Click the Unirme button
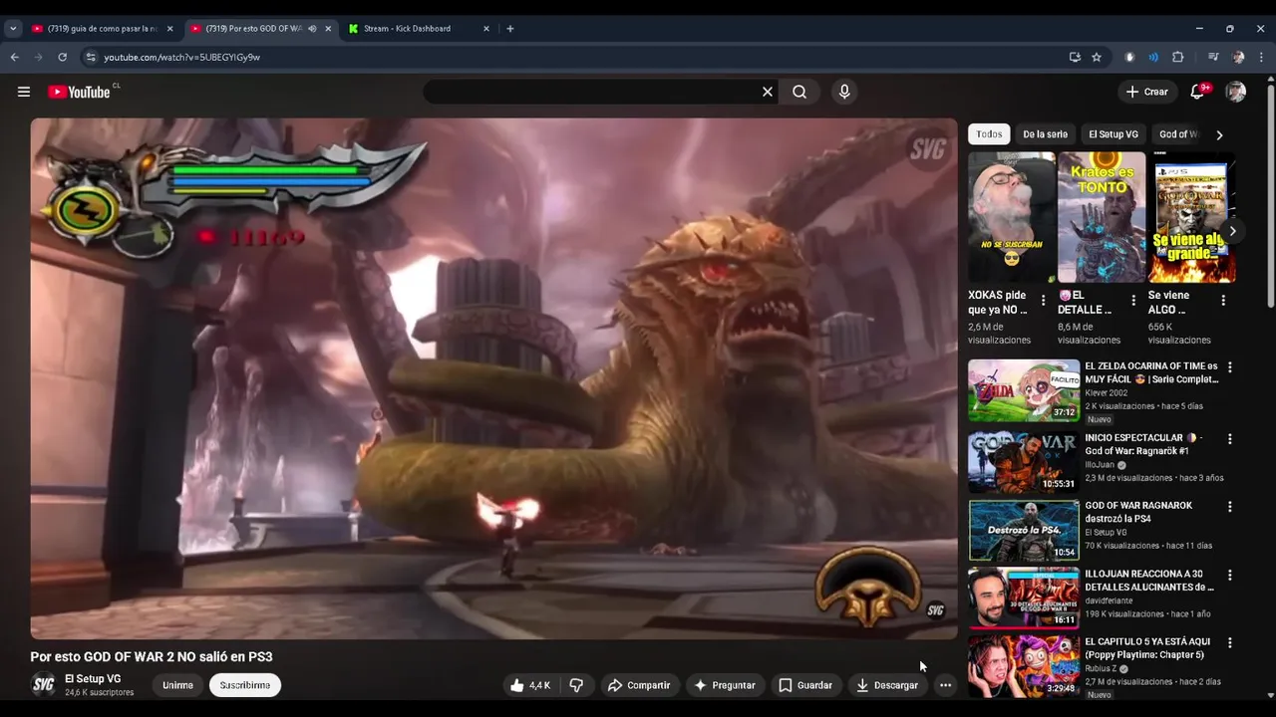Viewport: 1276px width, 717px height. pyautogui.click(x=177, y=685)
